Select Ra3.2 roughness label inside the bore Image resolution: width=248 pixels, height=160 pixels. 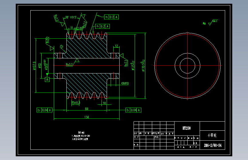coord(69,64)
